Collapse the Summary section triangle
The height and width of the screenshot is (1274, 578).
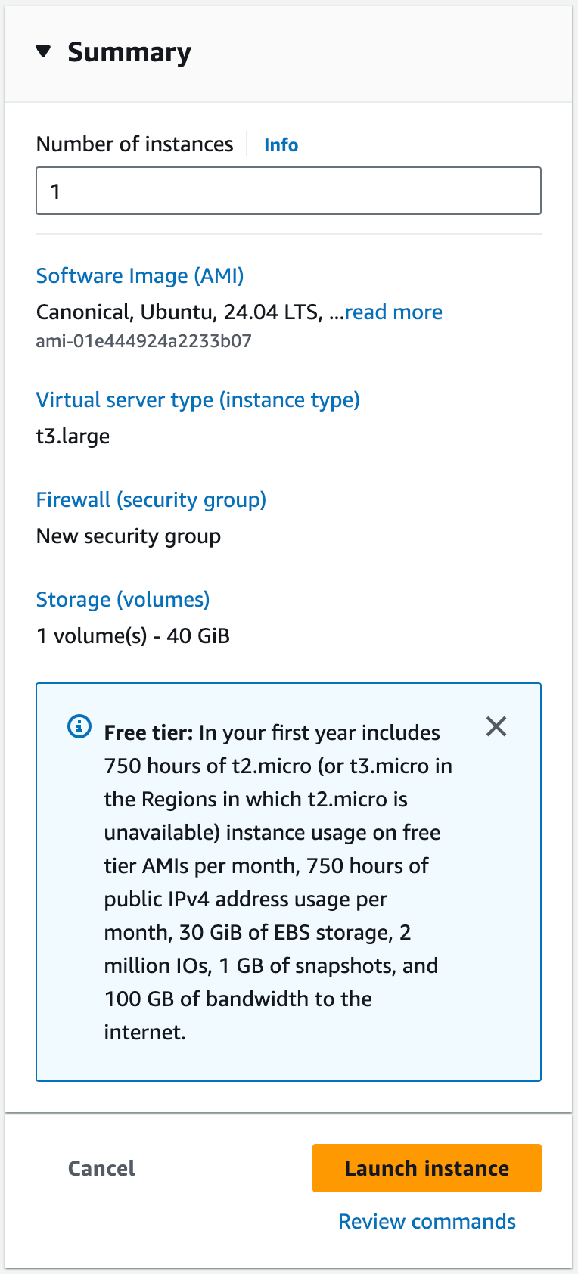[x=43, y=51]
